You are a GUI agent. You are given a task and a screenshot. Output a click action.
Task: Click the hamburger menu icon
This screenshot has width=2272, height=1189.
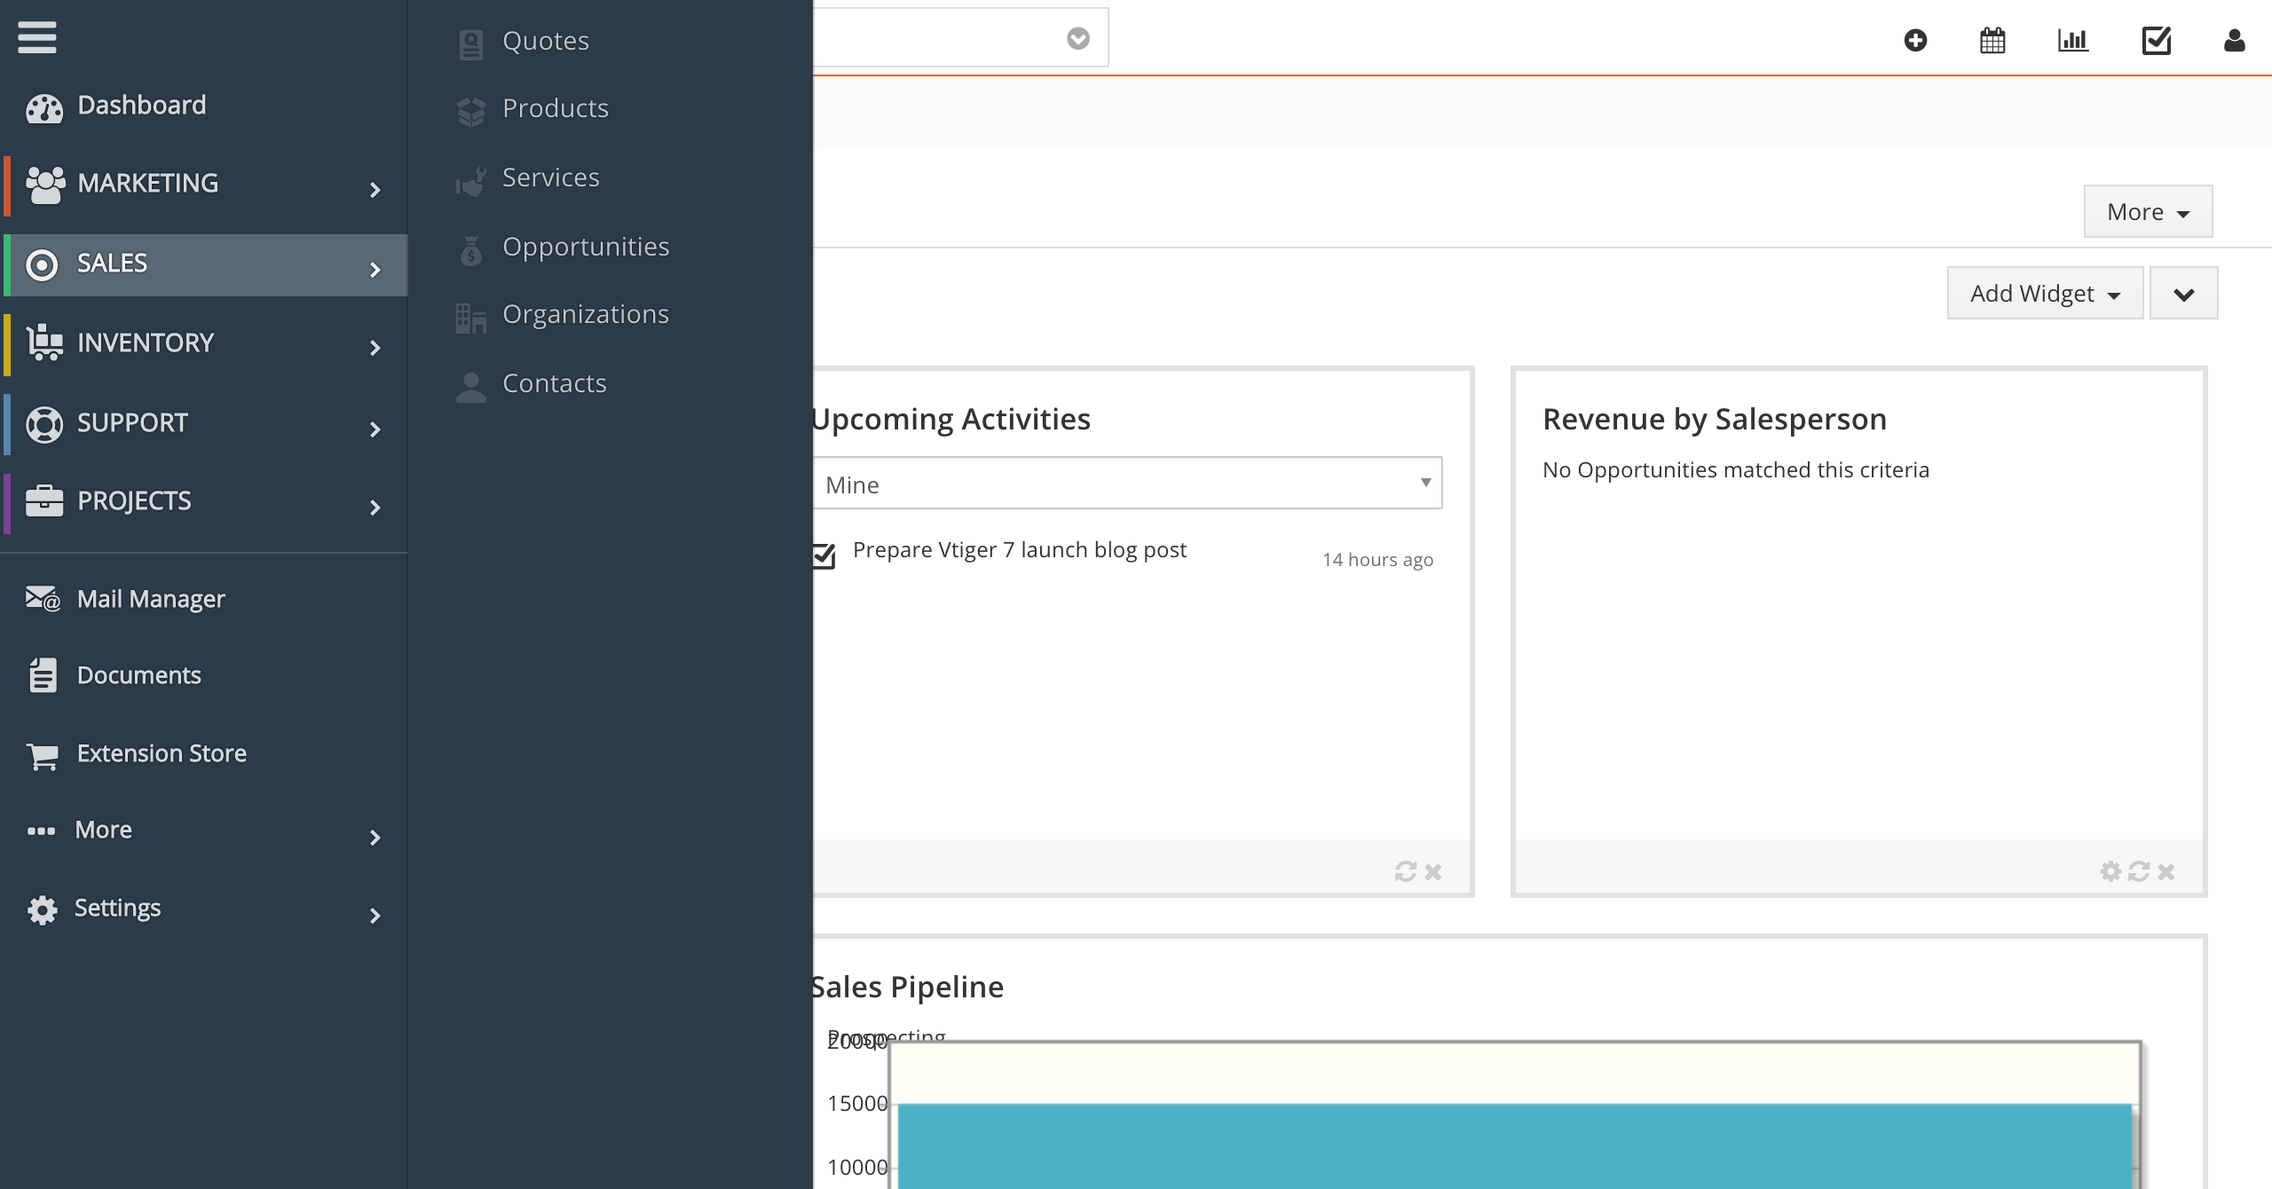[x=36, y=37]
